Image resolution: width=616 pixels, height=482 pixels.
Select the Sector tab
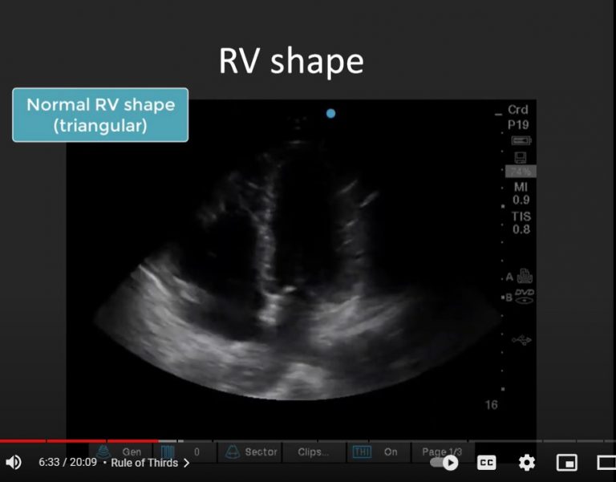[252, 452]
